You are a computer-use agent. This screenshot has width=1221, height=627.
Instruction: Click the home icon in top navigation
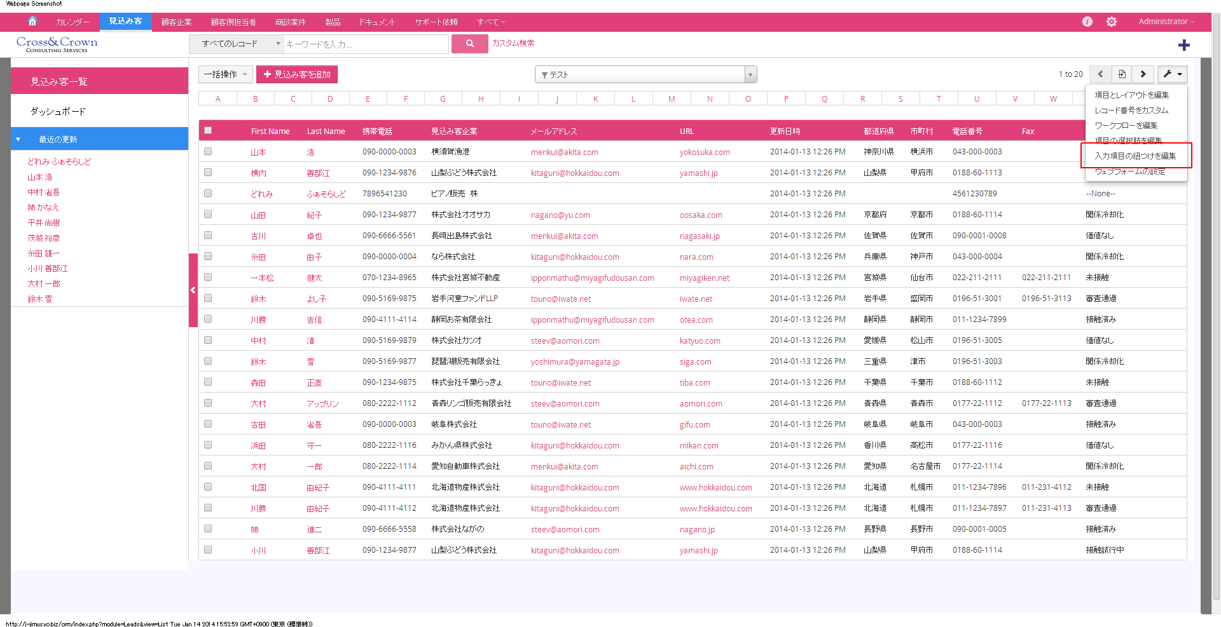(32, 22)
